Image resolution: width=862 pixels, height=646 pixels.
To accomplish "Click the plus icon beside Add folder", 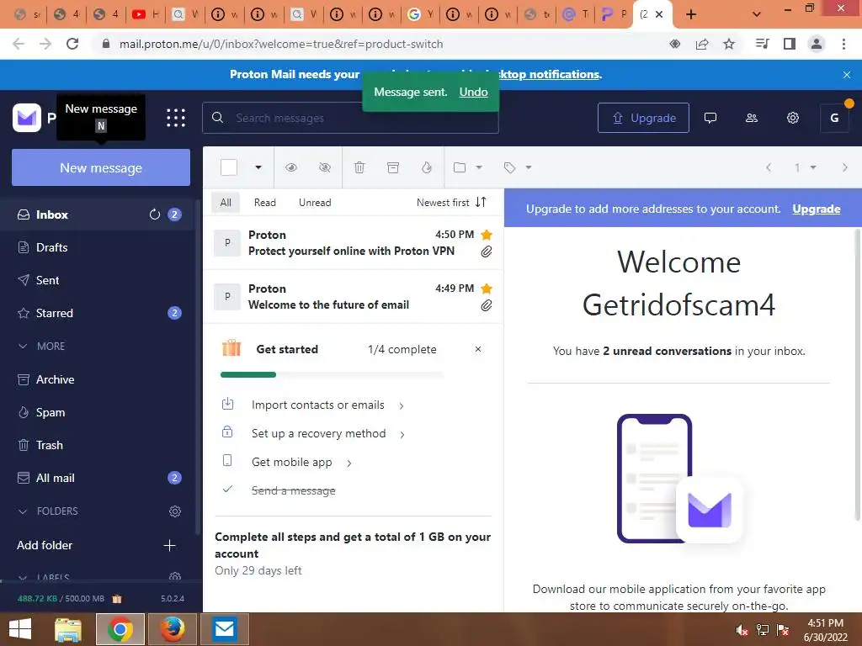I will pyautogui.click(x=169, y=545).
